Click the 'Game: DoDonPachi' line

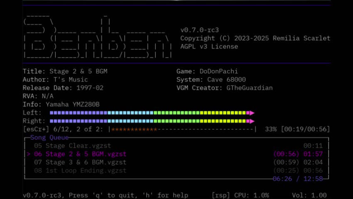pyautogui.click(x=207, y=71)
